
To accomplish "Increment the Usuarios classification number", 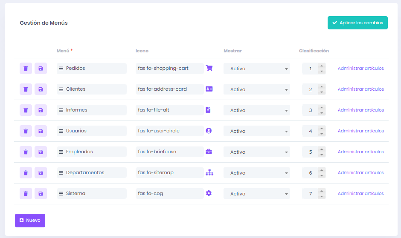I will coord(322,129).
